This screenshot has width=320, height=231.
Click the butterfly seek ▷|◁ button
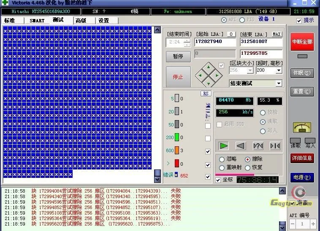275,146
